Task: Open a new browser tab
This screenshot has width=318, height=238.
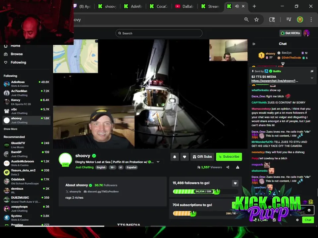Action: point(254,6)
